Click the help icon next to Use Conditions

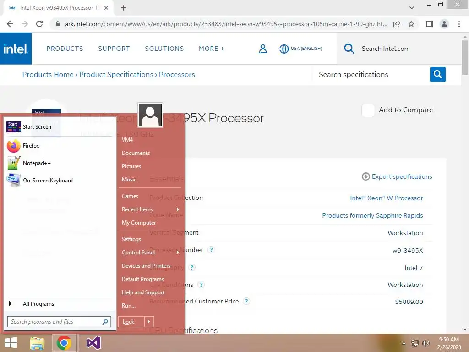click(x=202, y=284)
